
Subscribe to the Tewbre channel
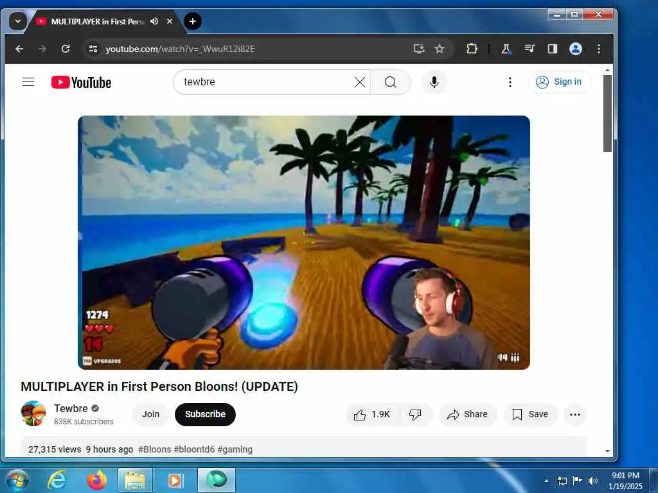tap(205, 414)
